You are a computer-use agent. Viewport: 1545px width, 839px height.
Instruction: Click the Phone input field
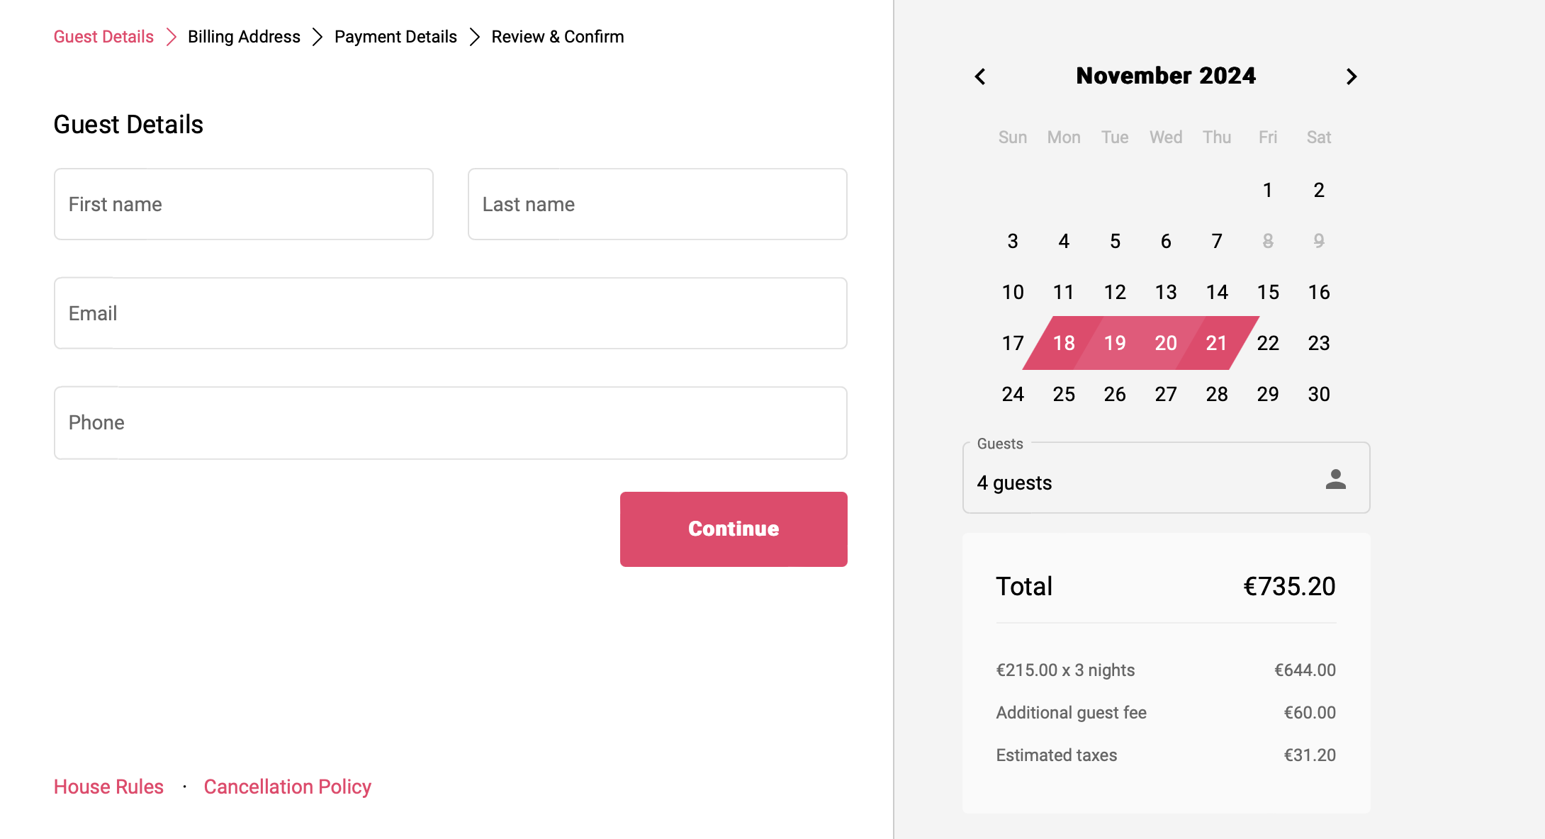coord(451,423)
